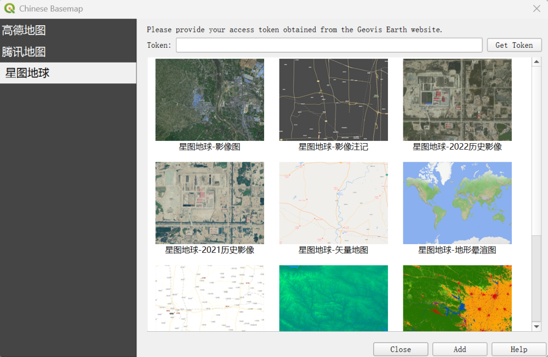
Task: Click the scrollbar down arrow
Action: (536, 327)
